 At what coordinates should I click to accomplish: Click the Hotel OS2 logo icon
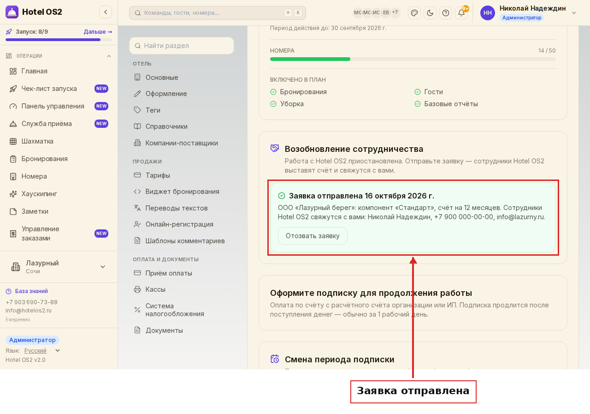click(12, 12)
